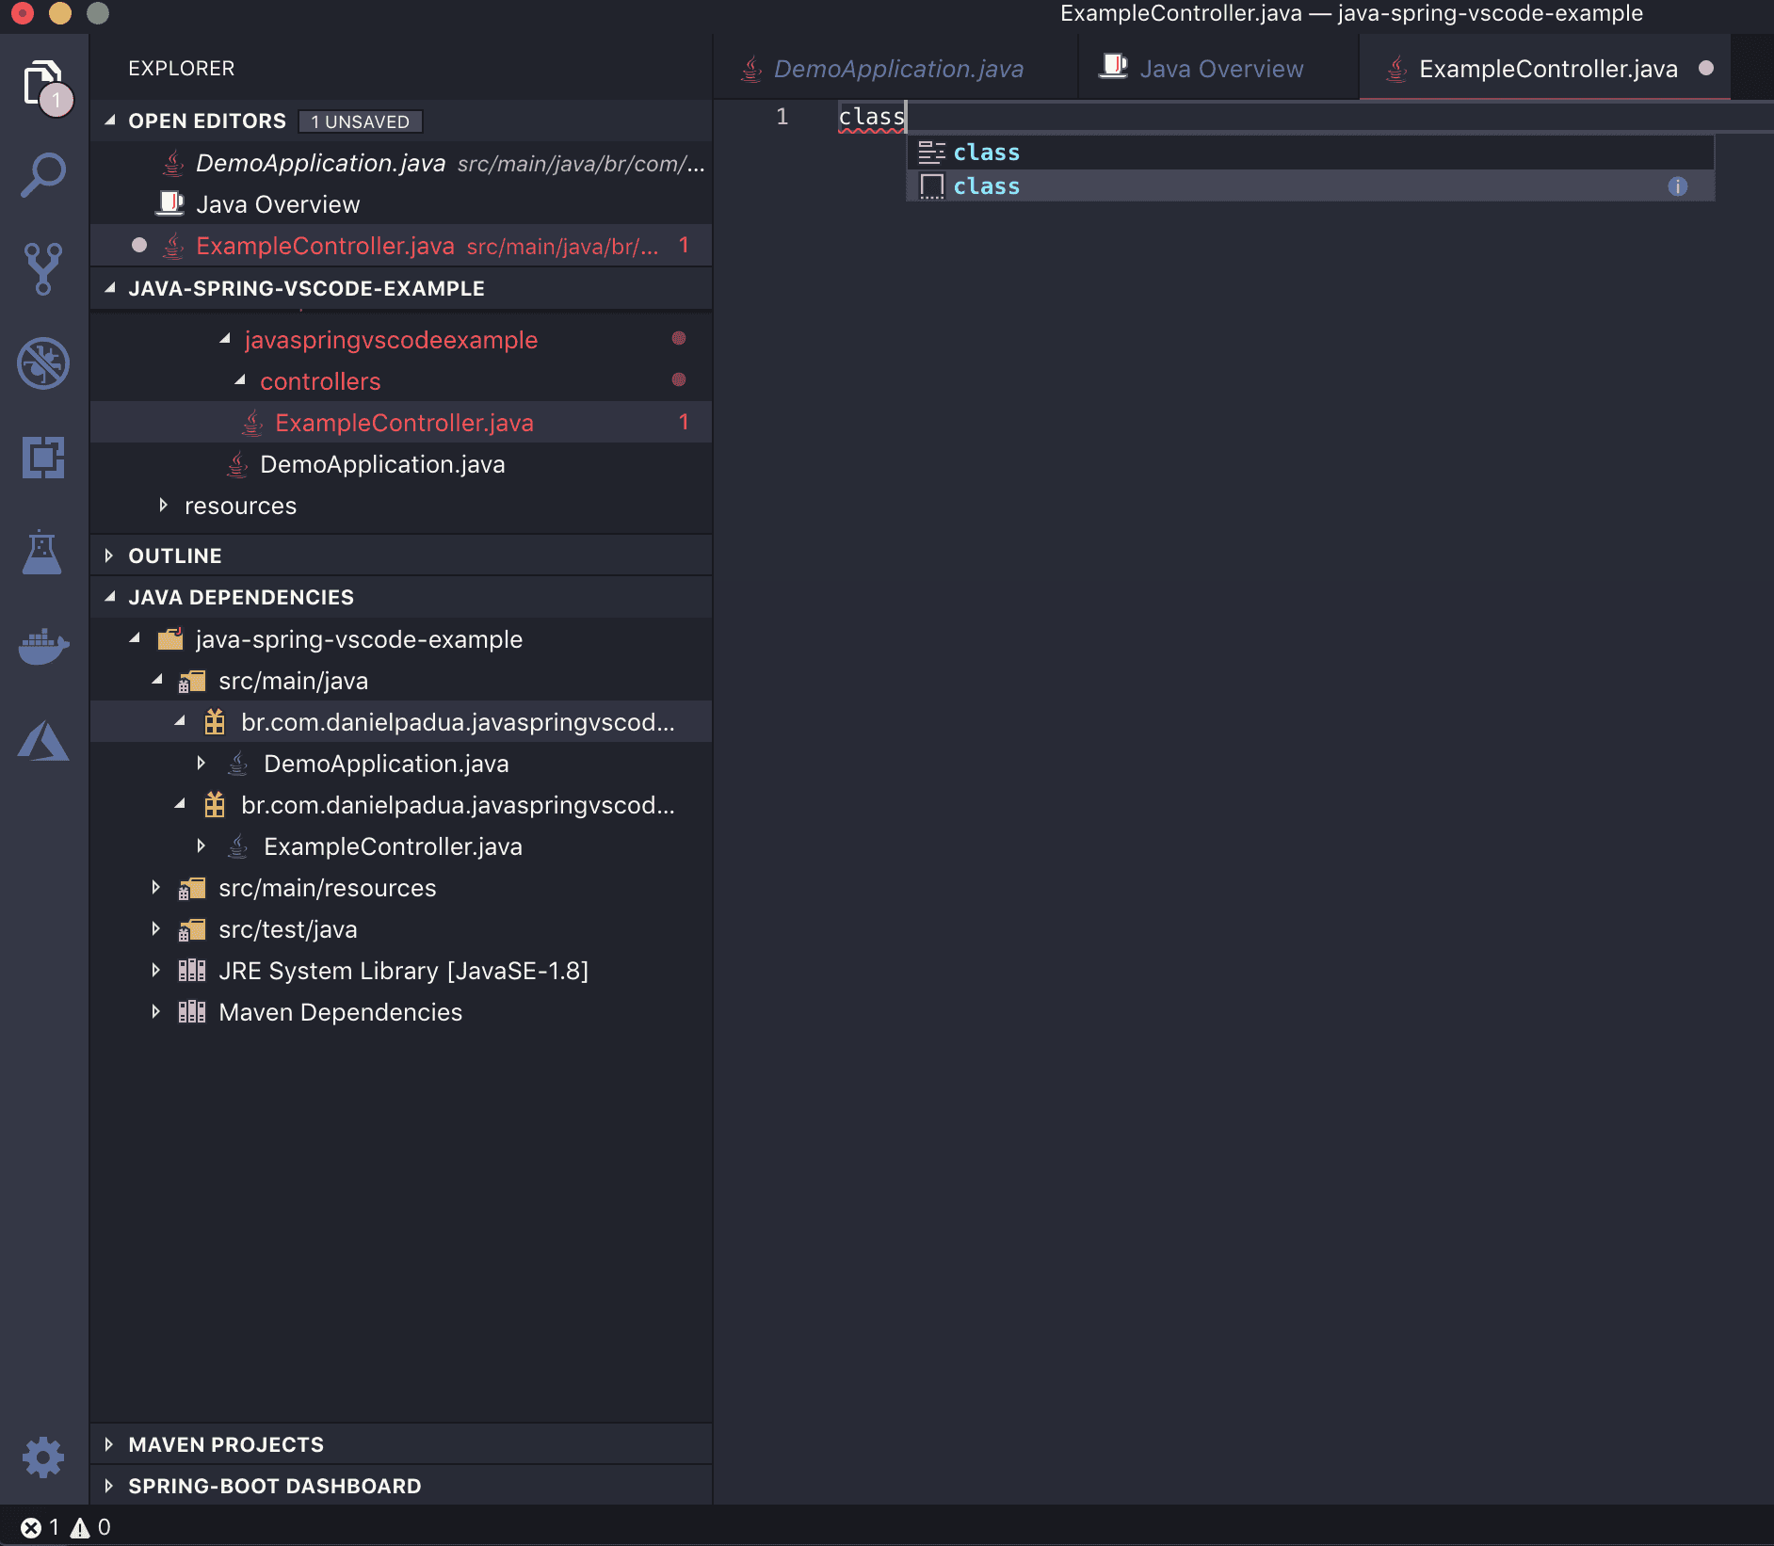Open the Extensions view

[x=43, y=459]
